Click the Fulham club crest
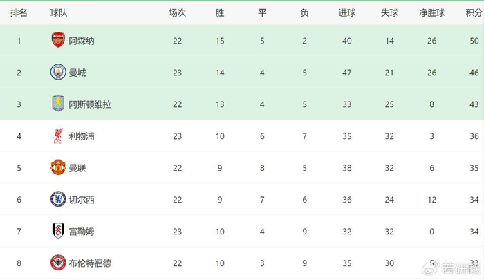Viewport: 484px width, 280px height. (58, 231)
